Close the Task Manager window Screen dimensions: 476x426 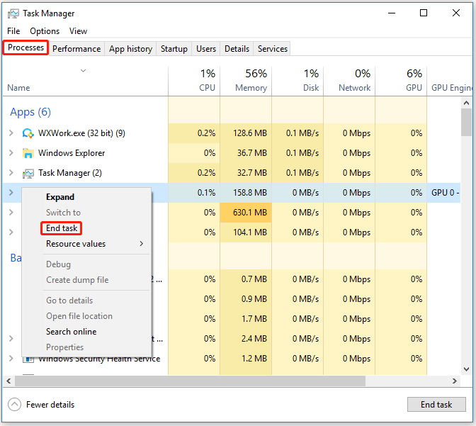pyautogui.click(x=456, y=13)
